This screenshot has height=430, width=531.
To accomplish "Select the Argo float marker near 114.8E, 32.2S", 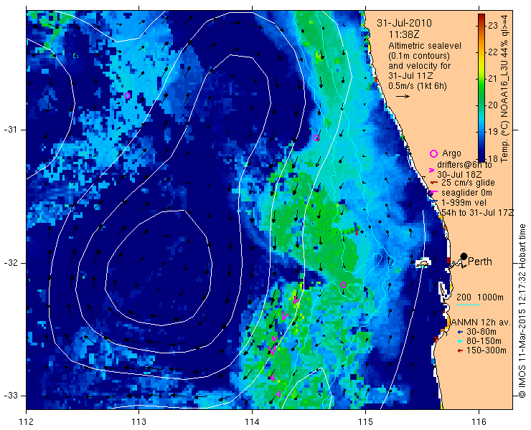I will 343,285.
